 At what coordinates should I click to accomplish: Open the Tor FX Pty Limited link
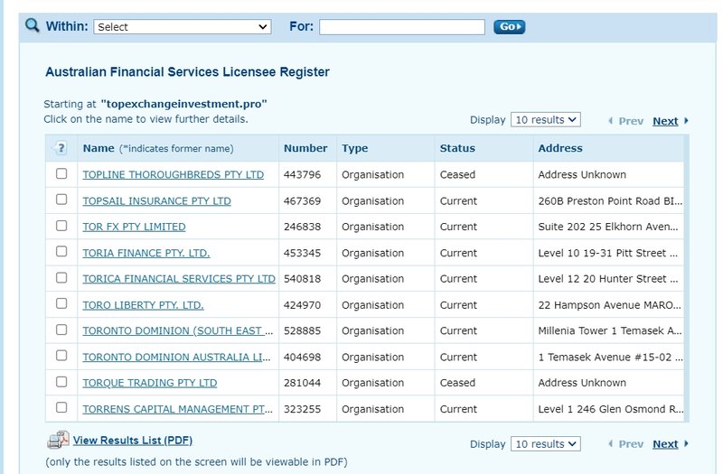tap(134, 227)
